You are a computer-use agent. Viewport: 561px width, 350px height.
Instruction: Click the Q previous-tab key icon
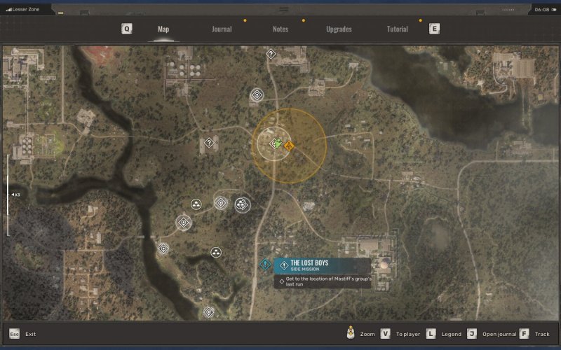pos(127,29)
